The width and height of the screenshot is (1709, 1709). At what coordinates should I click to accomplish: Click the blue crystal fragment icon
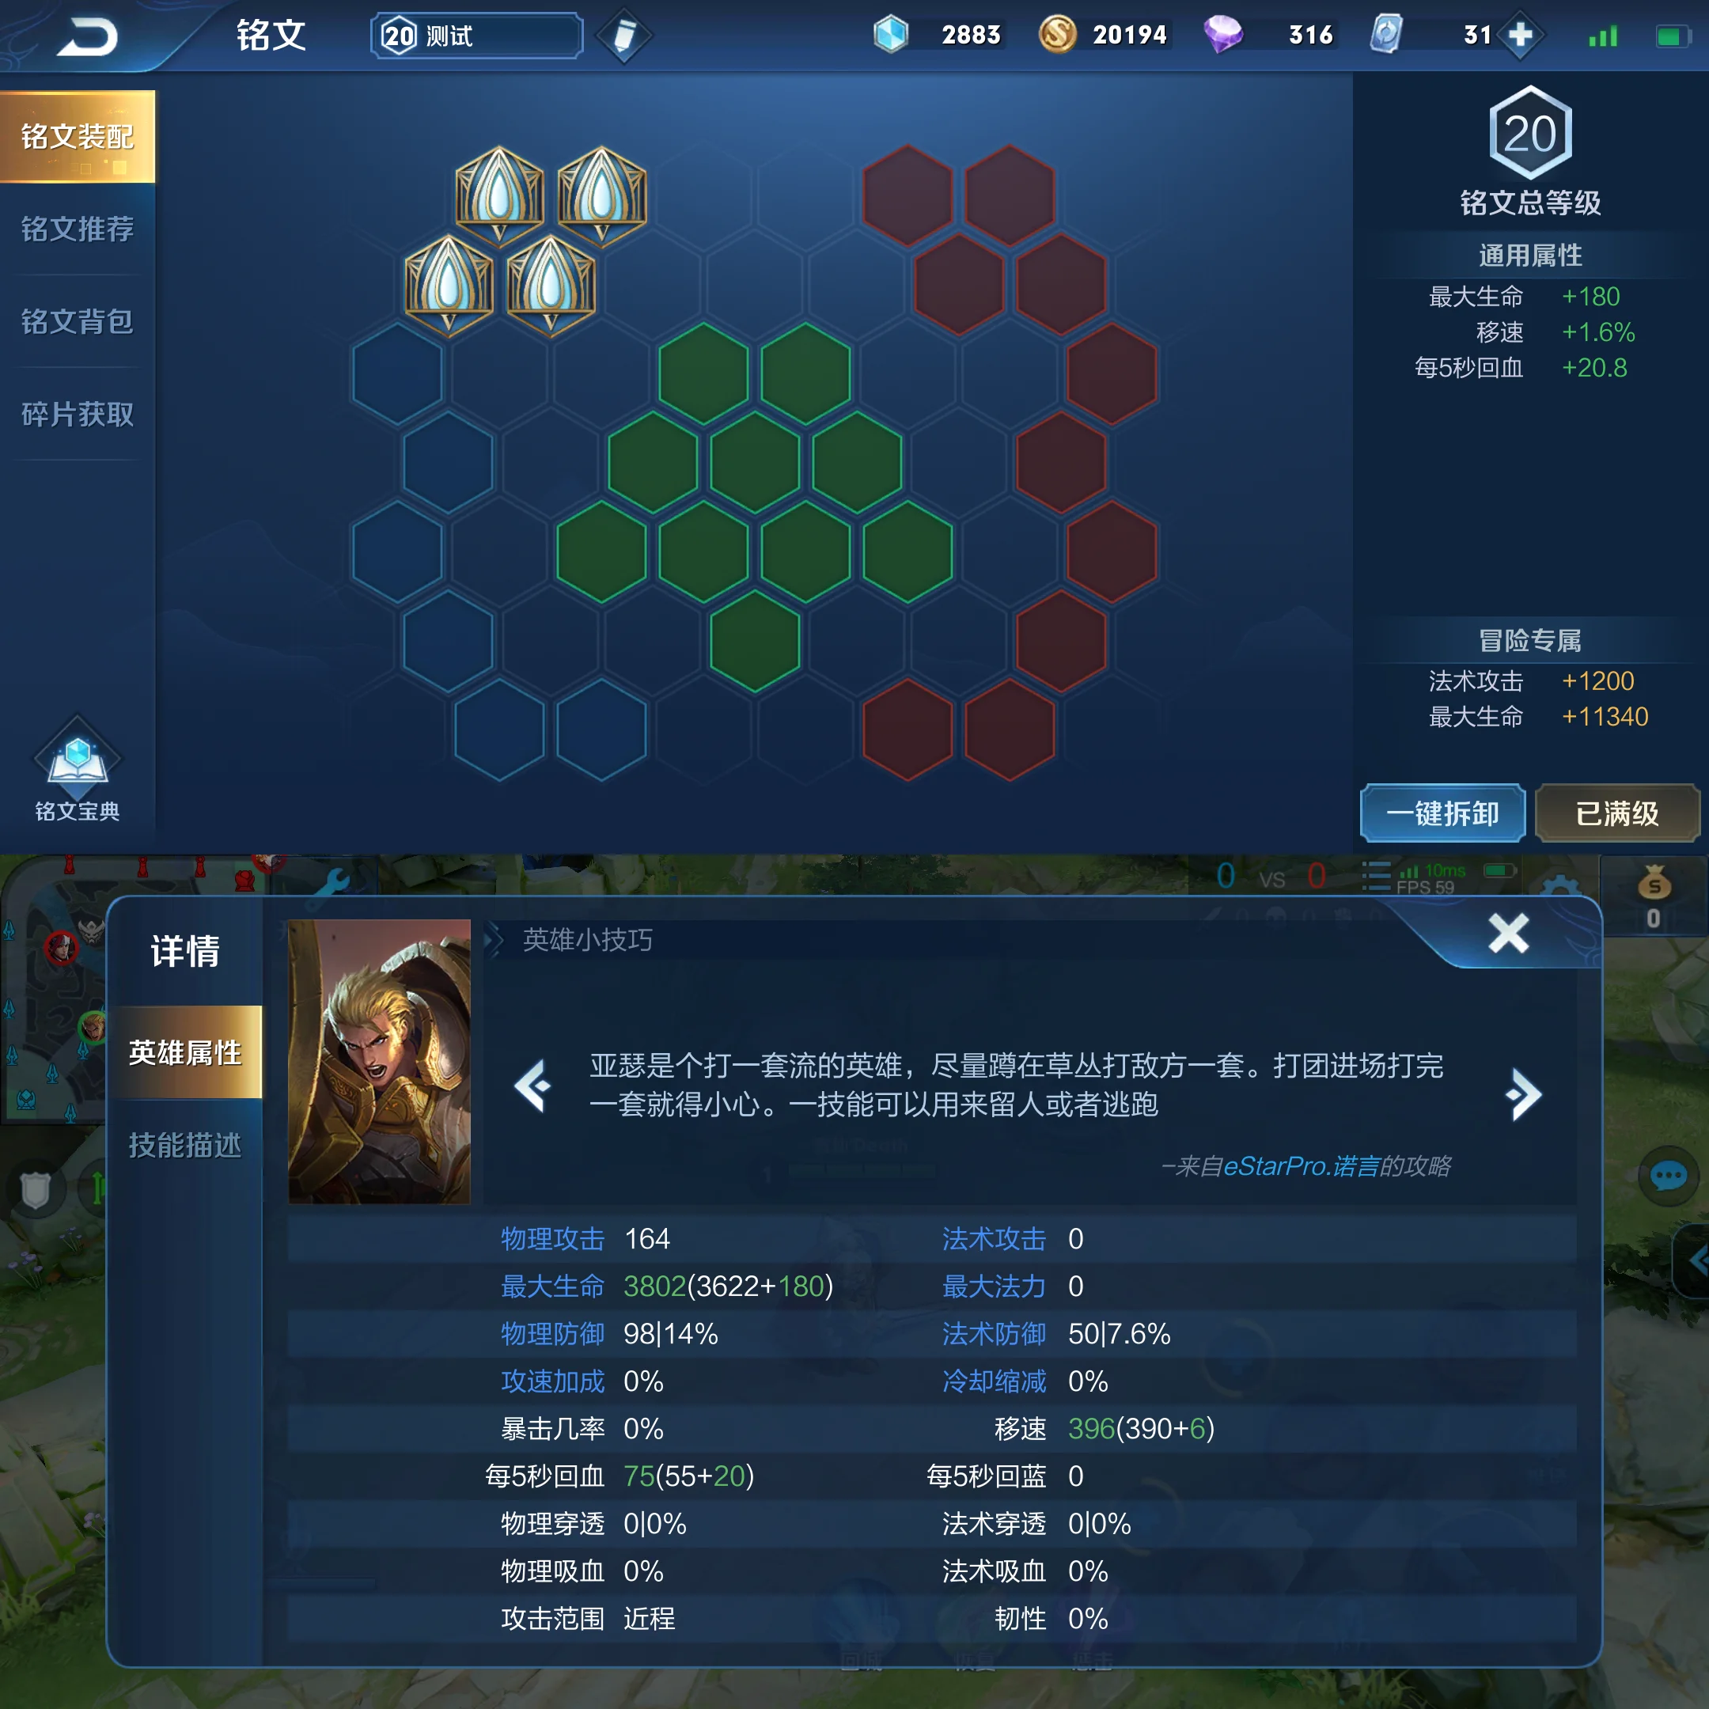(891, 35)
